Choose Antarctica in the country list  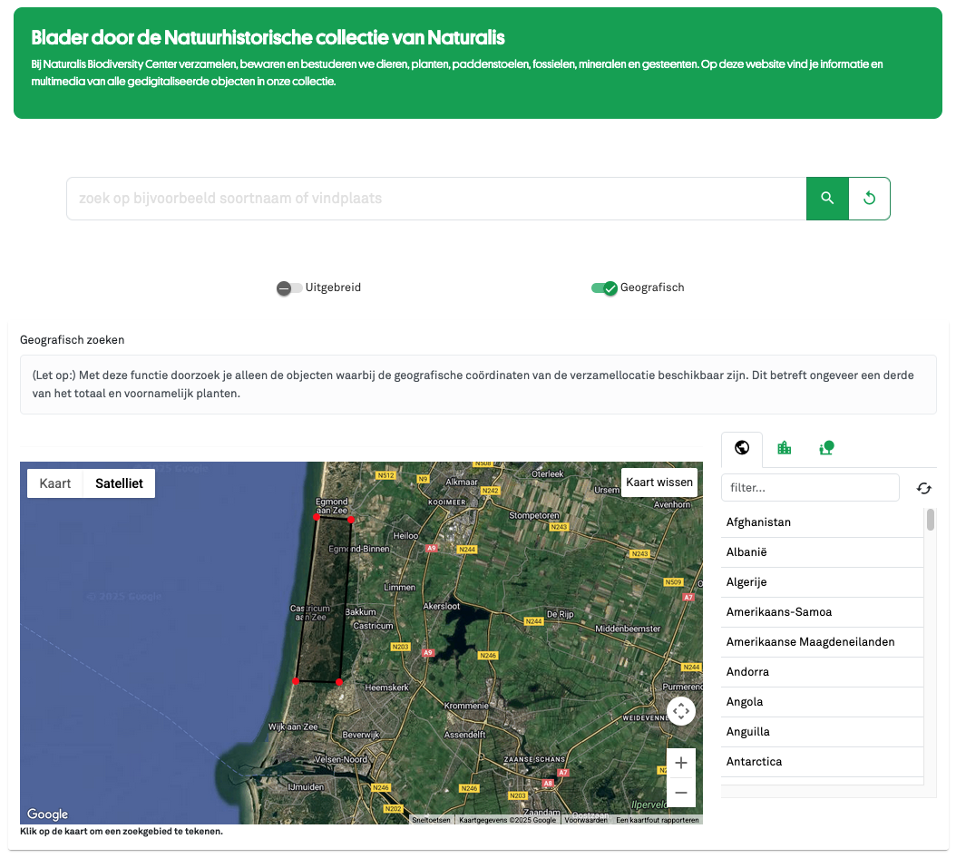coord(754,762)
